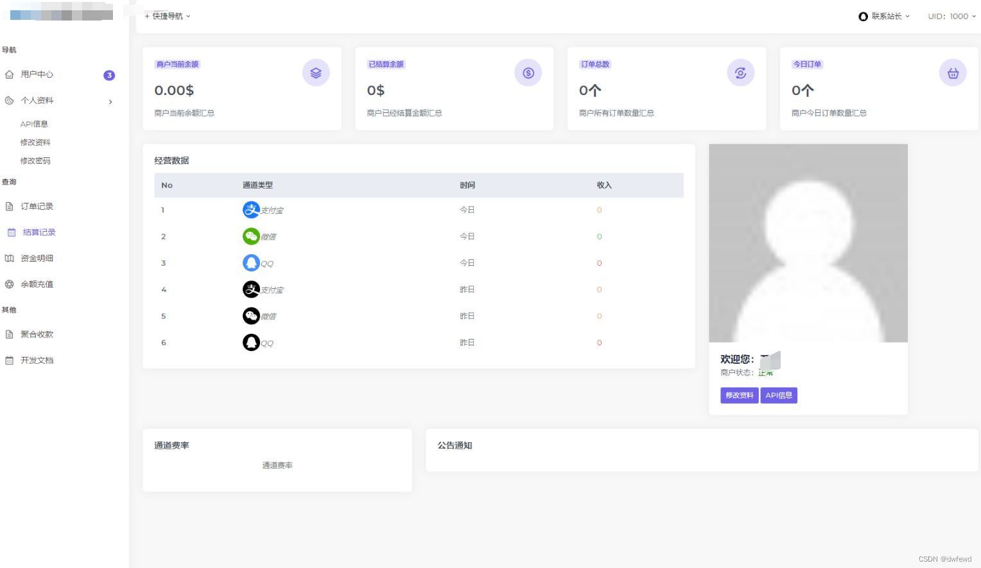Open 开发文档 from the sidebar
This screenshot has height=568, width=981.
point(37,360)
